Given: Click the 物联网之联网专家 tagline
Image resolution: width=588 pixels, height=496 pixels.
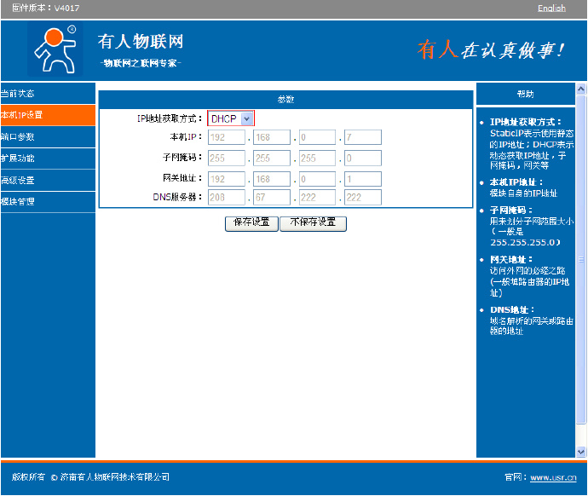Looking at the screenshot, I should [x=141, y=63].
